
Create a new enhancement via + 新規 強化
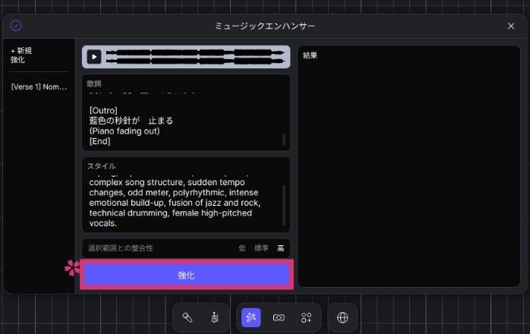tap(21, 55)
